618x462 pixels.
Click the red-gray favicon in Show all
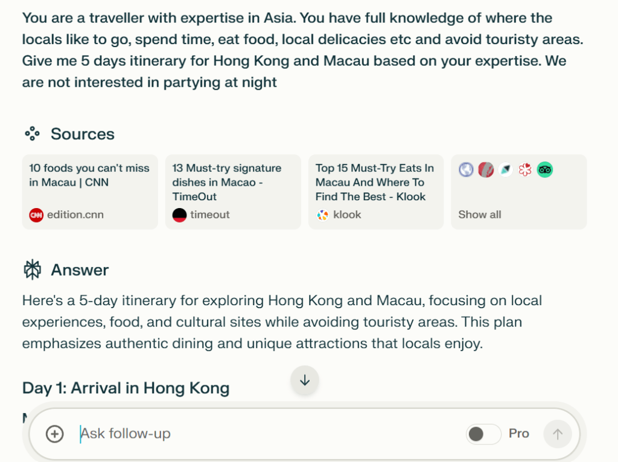(x=486, y=170)
